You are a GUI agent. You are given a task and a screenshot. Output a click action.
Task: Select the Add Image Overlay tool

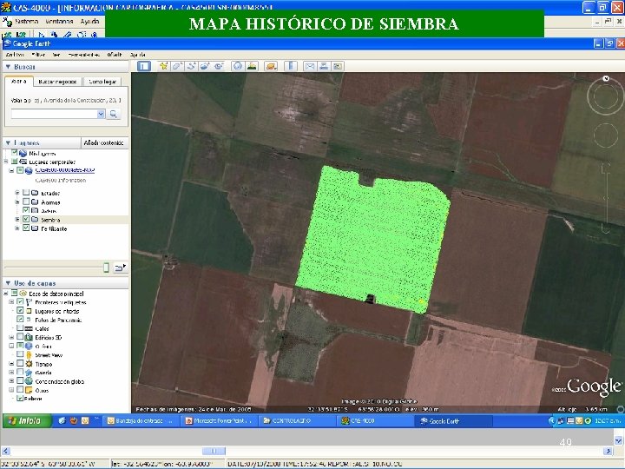click(205, 66)
